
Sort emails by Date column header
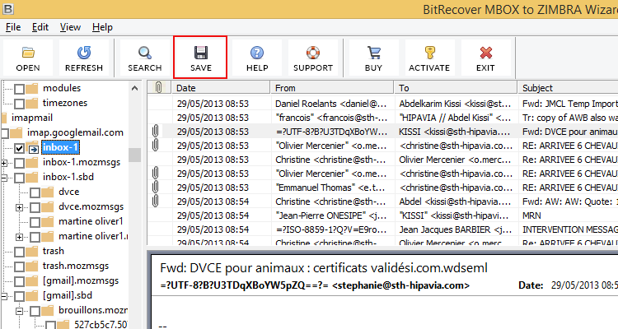coord(219,87)
